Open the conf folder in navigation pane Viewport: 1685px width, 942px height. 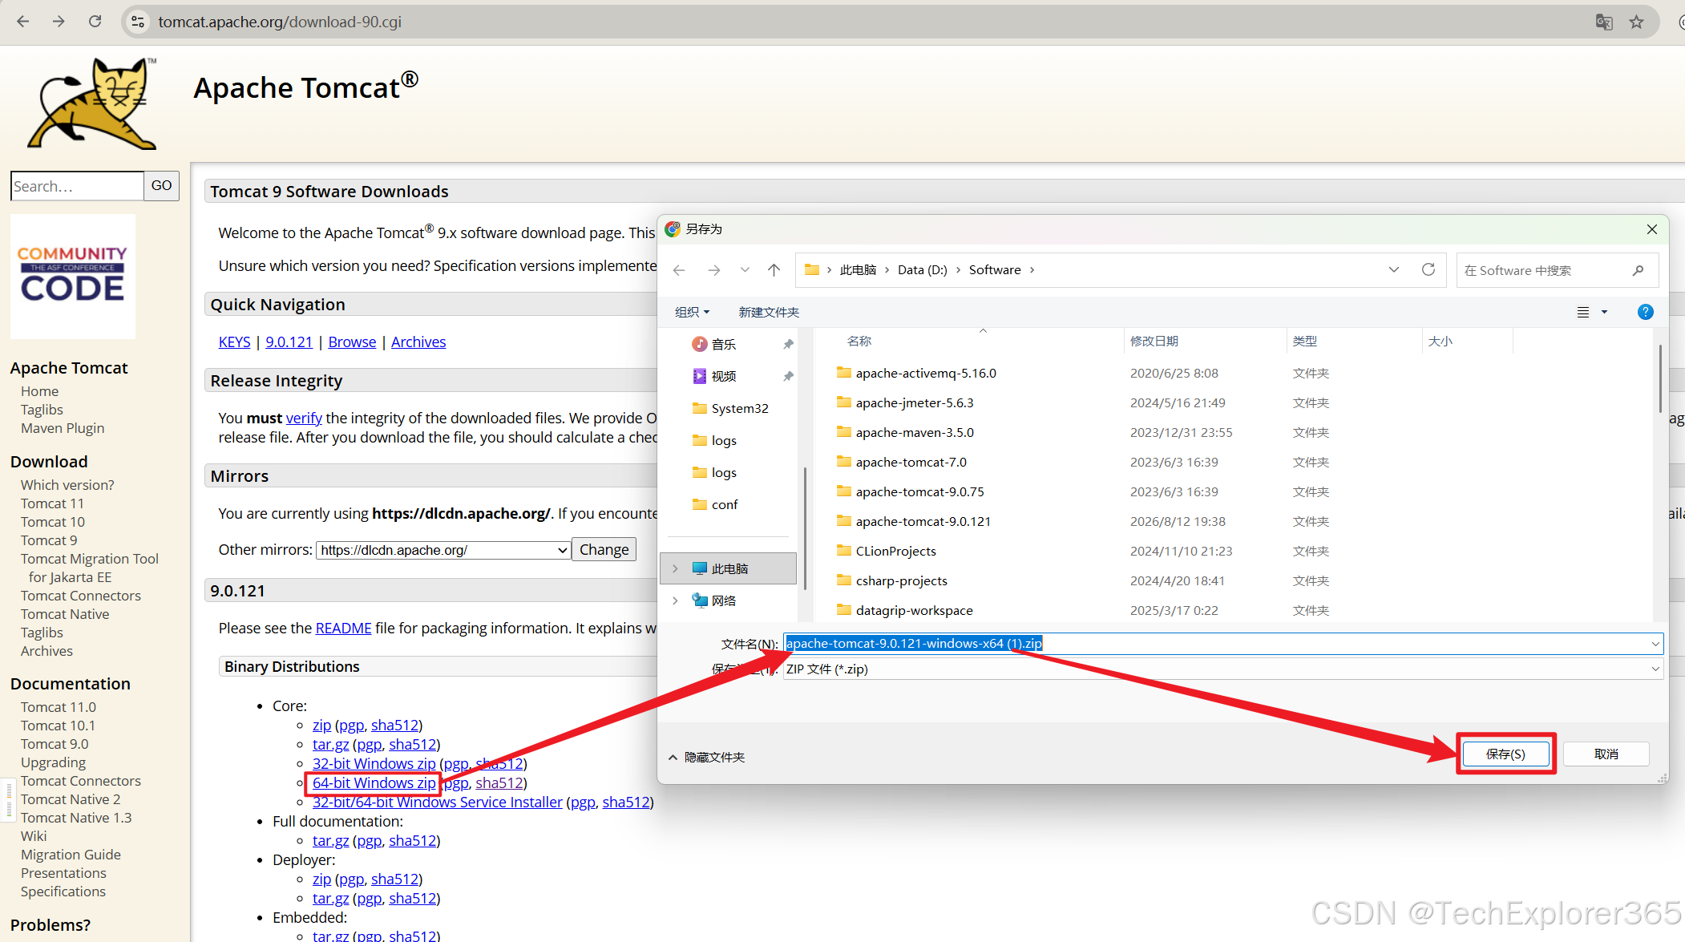[715, 504]
